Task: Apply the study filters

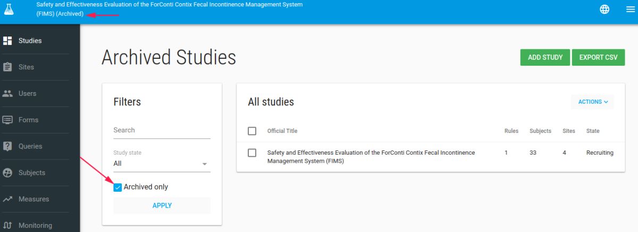Action: click(162, 206)
